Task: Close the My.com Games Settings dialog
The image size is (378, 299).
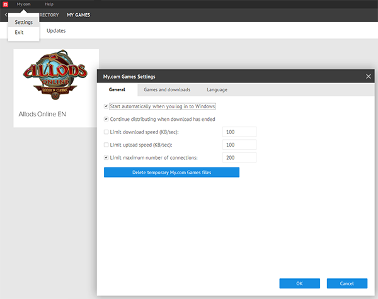Action: (x=369, y=76)
